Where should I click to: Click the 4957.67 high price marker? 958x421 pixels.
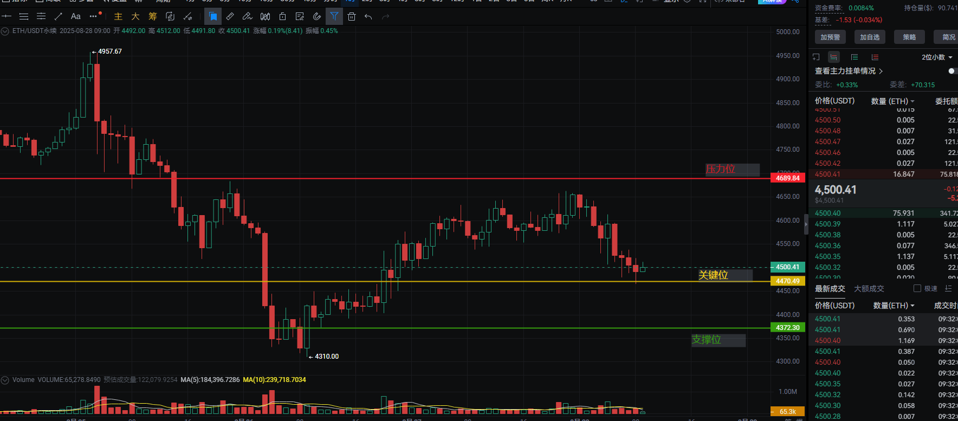pyautogui.click(x=107, y=51)
